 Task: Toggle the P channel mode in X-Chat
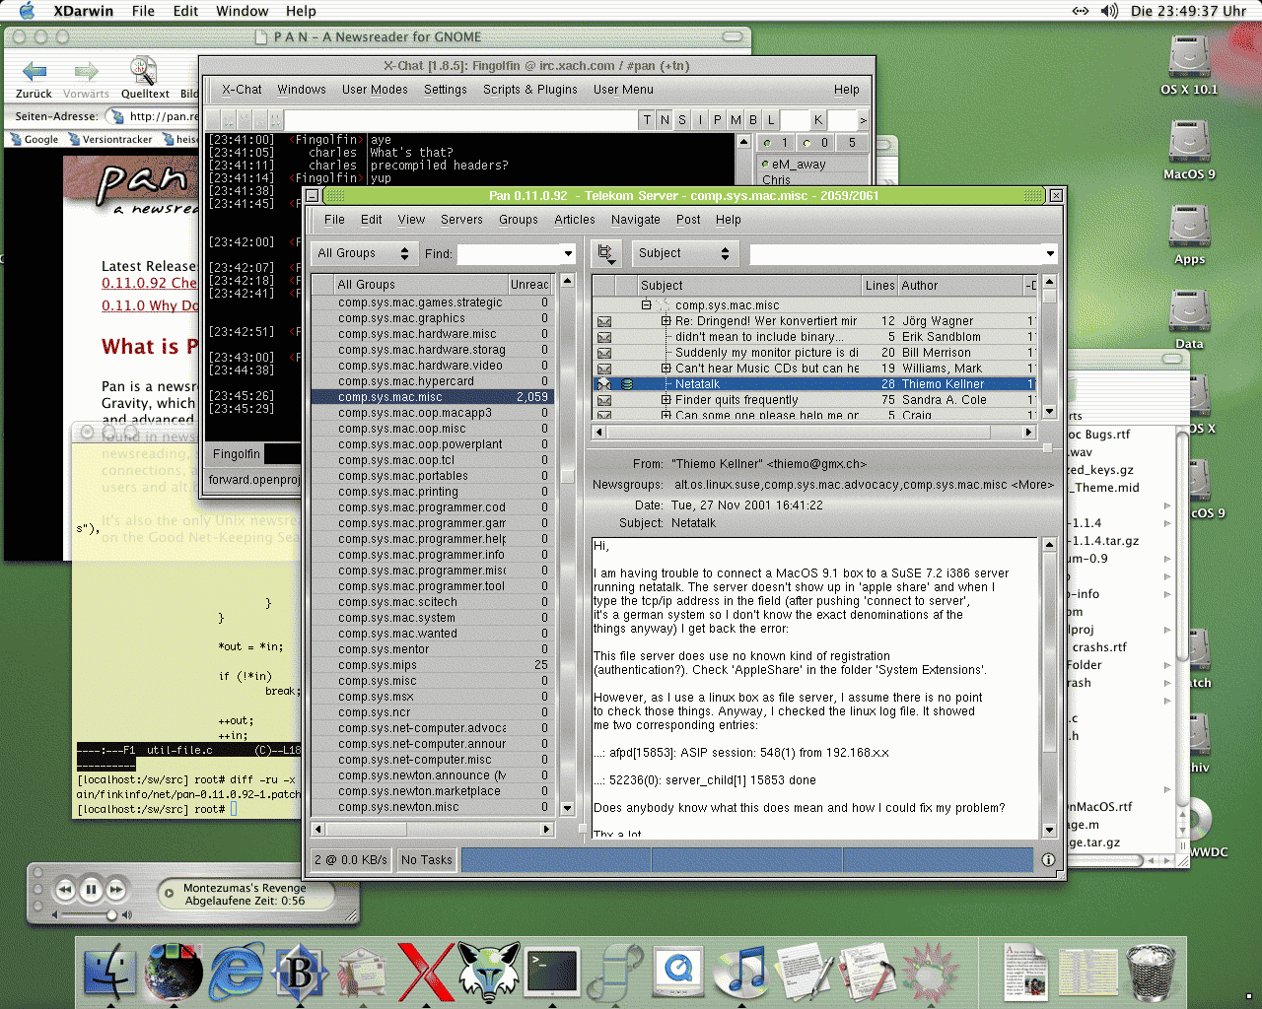point(718,120)
